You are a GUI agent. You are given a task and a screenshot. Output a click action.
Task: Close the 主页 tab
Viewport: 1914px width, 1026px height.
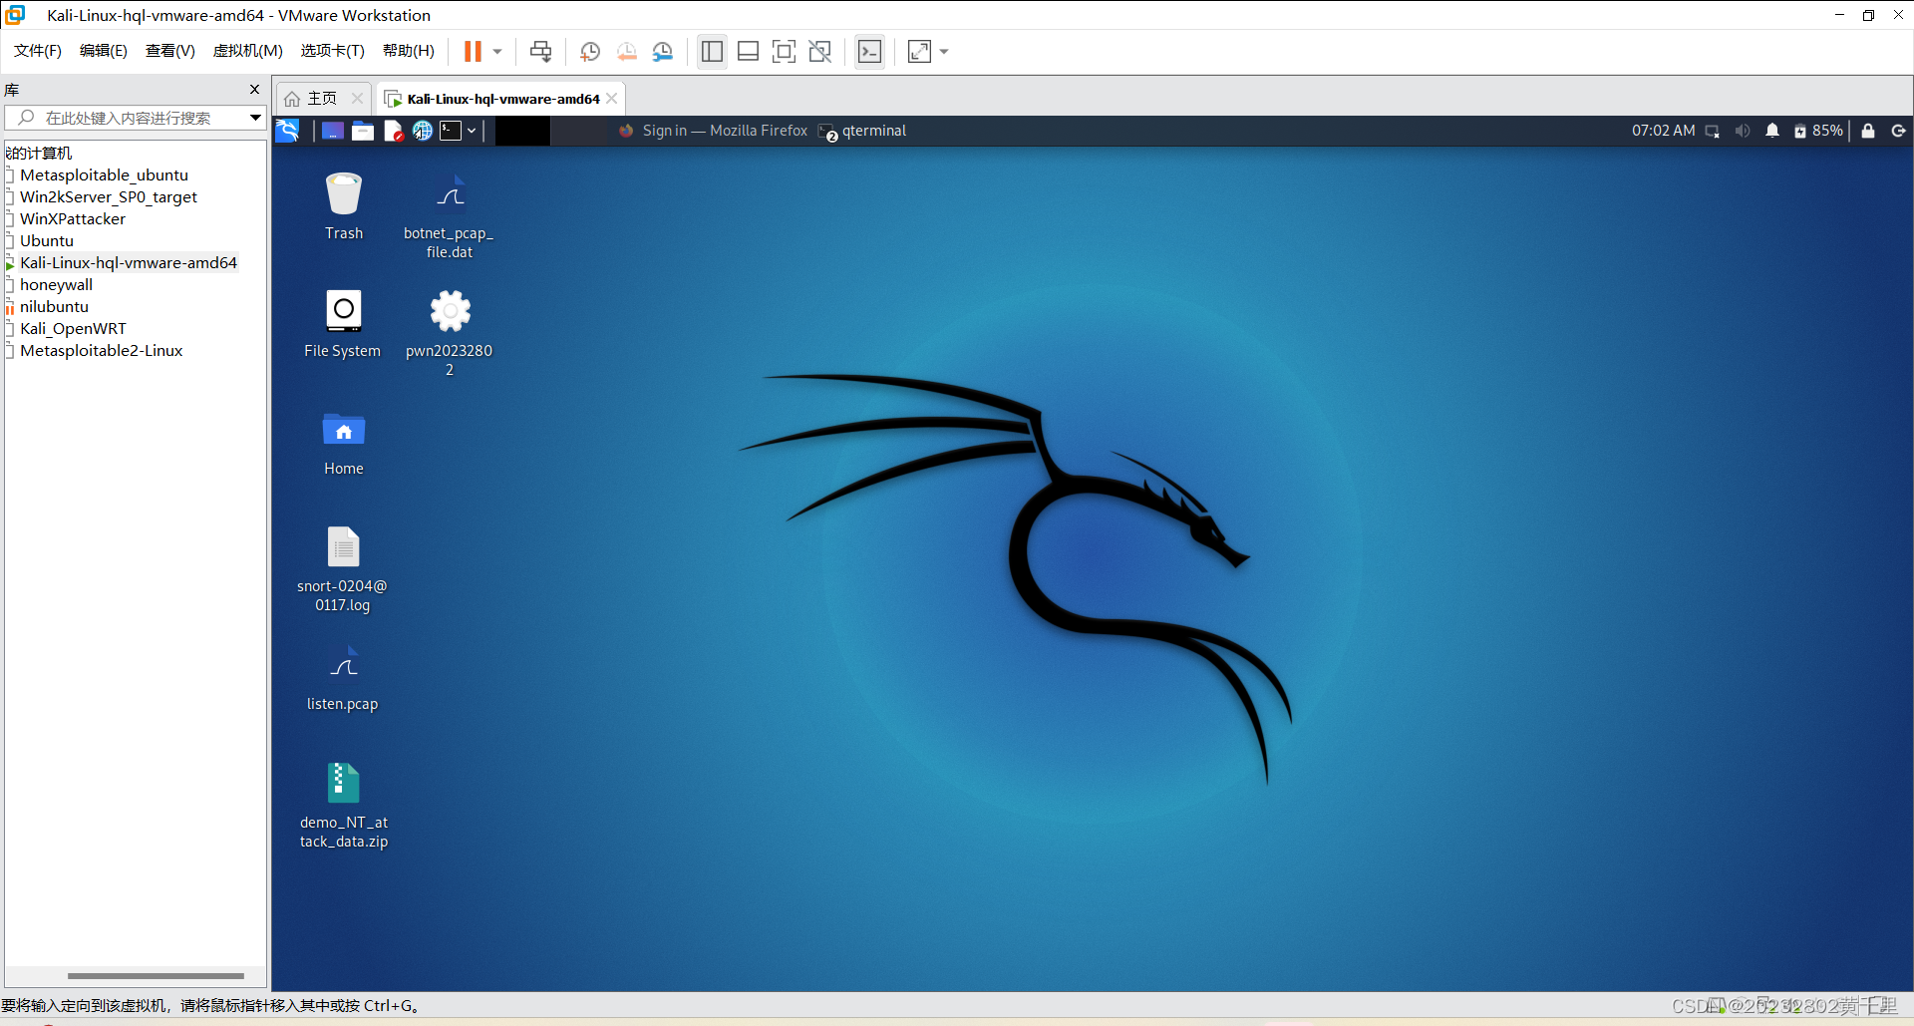point(357,98)
